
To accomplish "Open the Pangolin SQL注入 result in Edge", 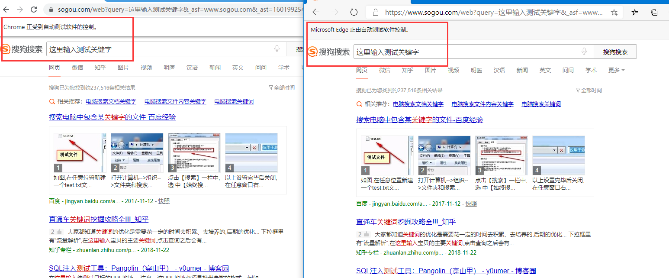I will (446, 271).
